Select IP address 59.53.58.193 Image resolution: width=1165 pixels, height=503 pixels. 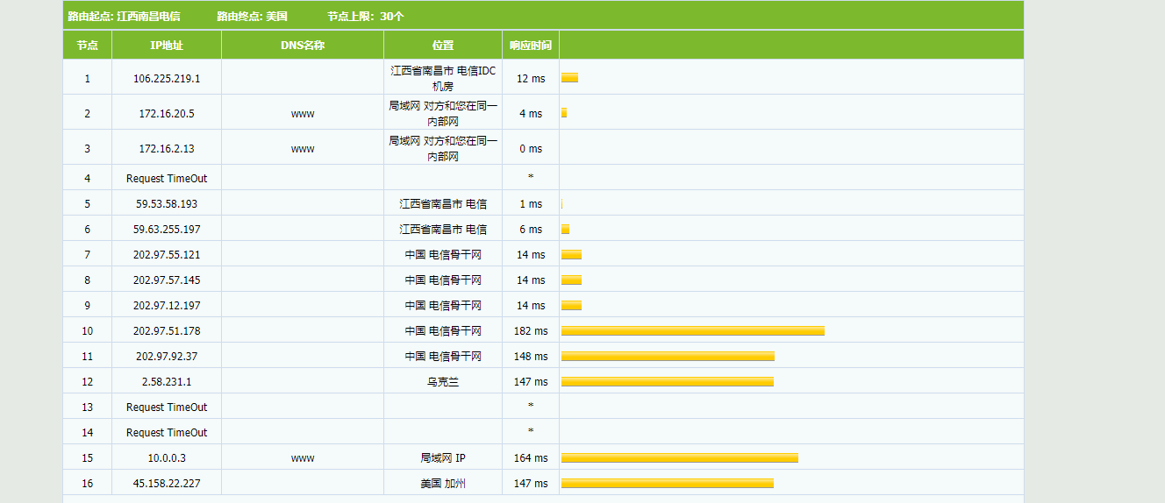pyautogui.click(x=167, y=203)
